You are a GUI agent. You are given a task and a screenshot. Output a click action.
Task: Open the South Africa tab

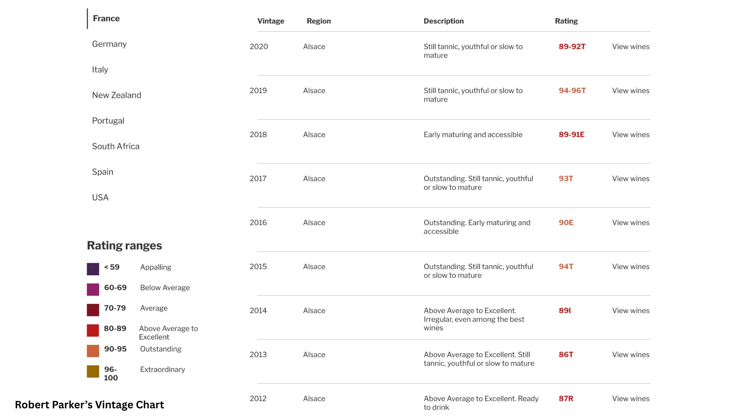[116, 146]
